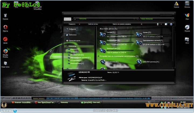Switch to Компьютер taskbar window
This screenshot has height=113, width=194.
[68, 102]
